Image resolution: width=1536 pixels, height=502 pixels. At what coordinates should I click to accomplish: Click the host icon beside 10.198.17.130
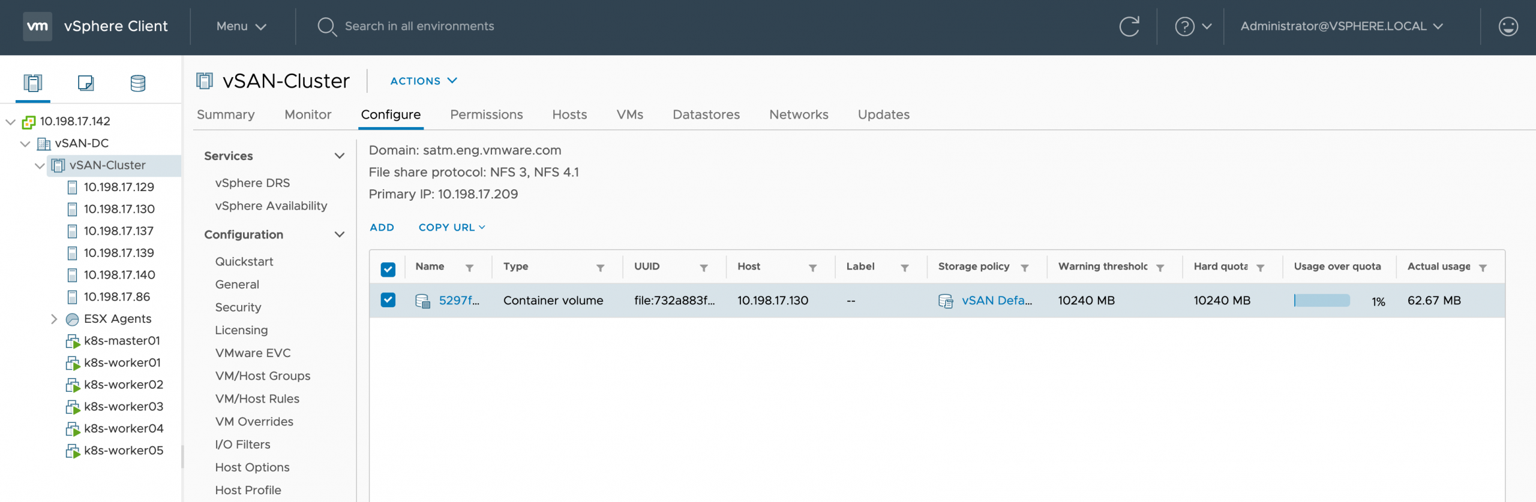click(72, 210)
